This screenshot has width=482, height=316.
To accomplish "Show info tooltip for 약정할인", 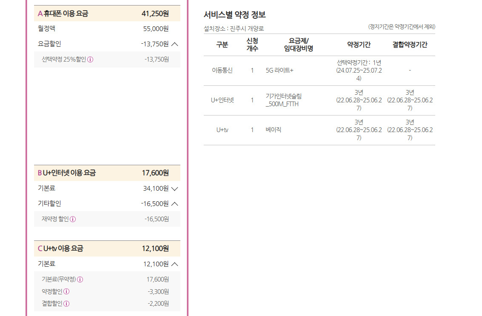I will tap(66, 291).
